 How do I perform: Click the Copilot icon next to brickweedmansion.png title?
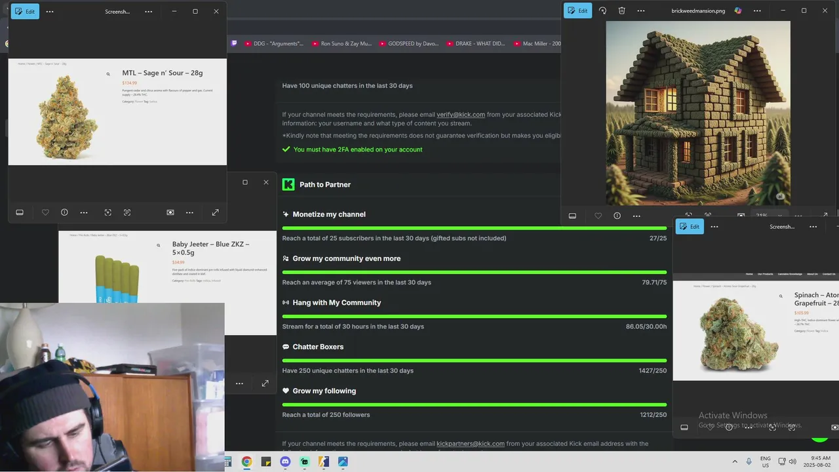pos(738,10)
